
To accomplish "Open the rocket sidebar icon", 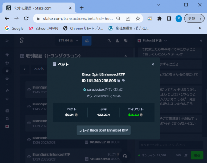I will (7, 91).
